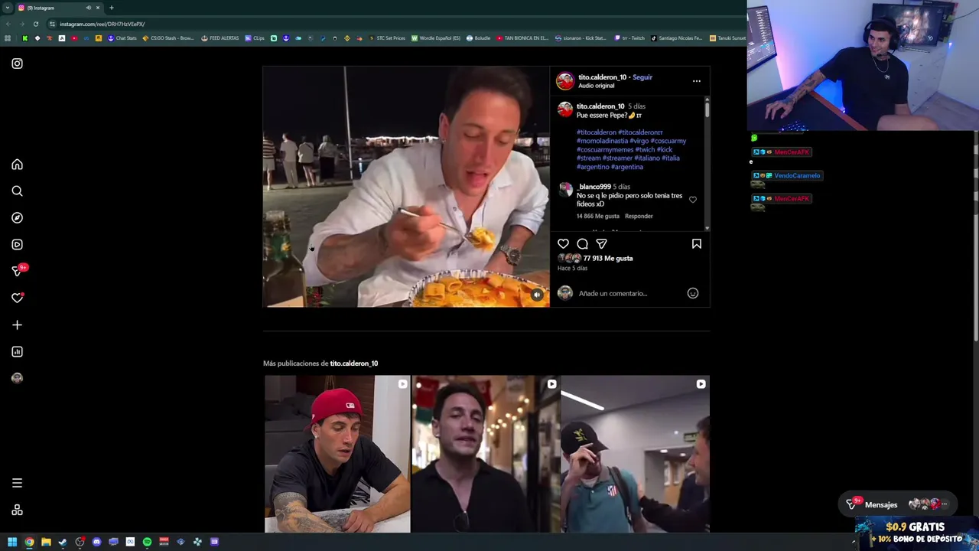The width and height of the screenshot is (979, 551).
Task: Open Messages from the sidebar badge icon
Action: tap(18, 271)
